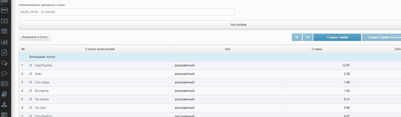Click the download icon in sidebar

coord(4,104)
